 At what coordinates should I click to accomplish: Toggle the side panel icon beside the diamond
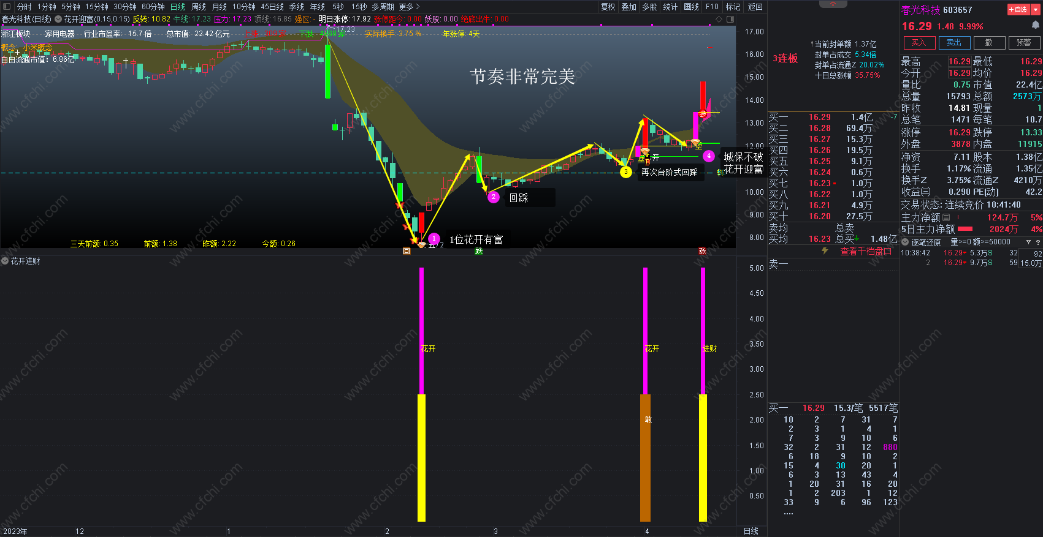pos(730,20)
